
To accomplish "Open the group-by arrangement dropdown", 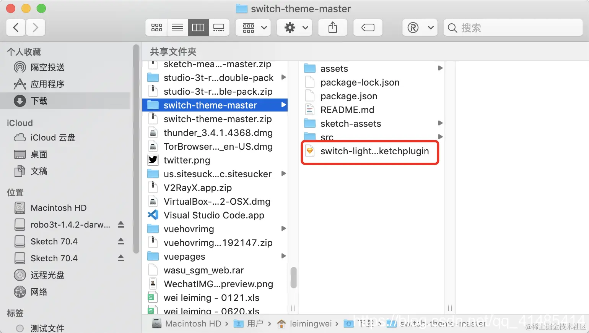I will coord(253,27).
